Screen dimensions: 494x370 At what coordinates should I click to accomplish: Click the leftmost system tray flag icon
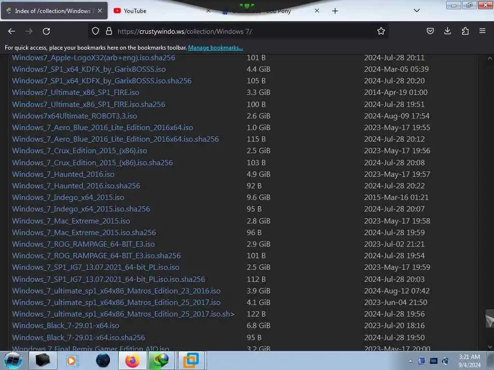(422, 361)
